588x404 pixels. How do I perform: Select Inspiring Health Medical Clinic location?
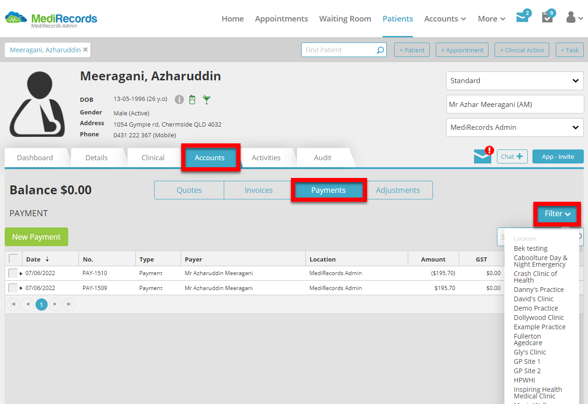pos(538,393)
